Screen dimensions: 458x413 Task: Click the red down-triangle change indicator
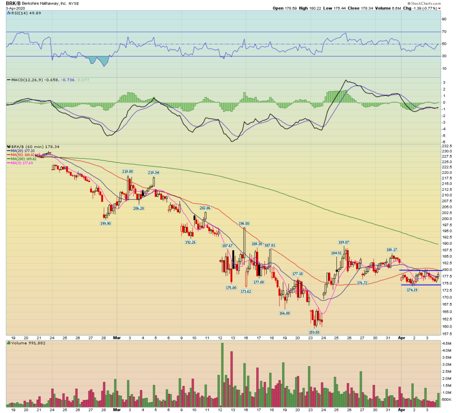(x=440, y=8)
